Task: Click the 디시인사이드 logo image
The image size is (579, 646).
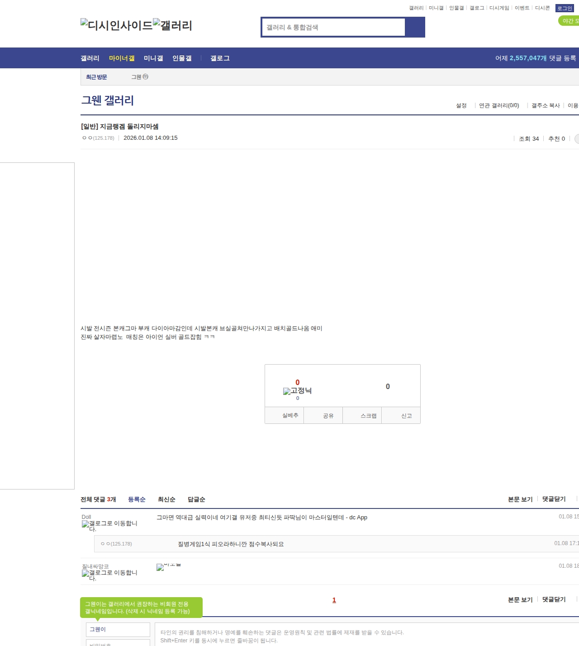Action: [116, 25]
